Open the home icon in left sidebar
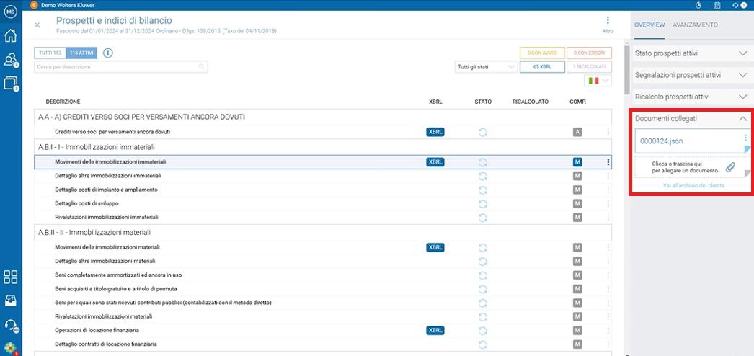The width and height of the screenshot is (754, 356). tap(10, 35)
